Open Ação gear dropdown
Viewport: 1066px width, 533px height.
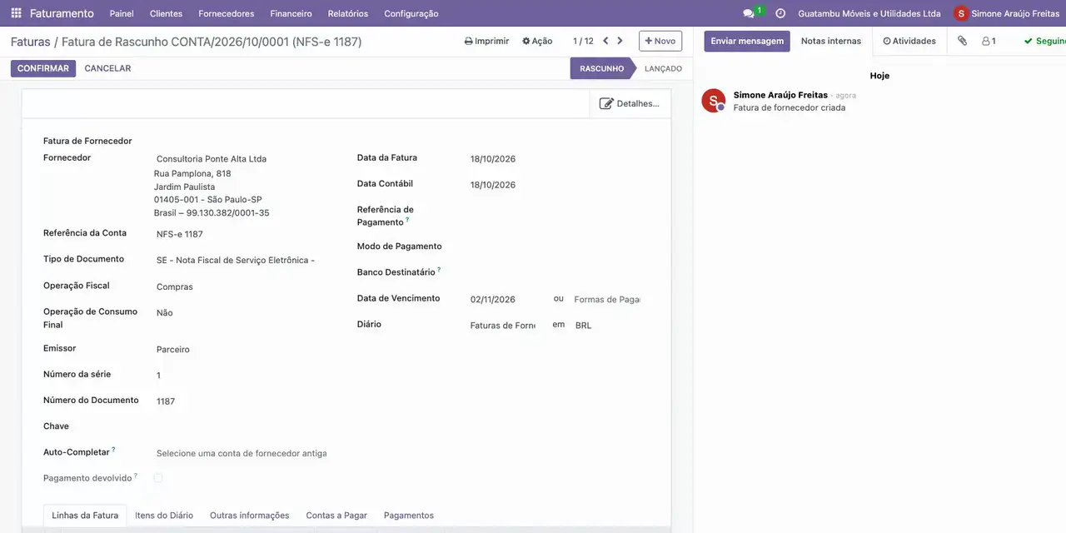click(x=537, y=41)
